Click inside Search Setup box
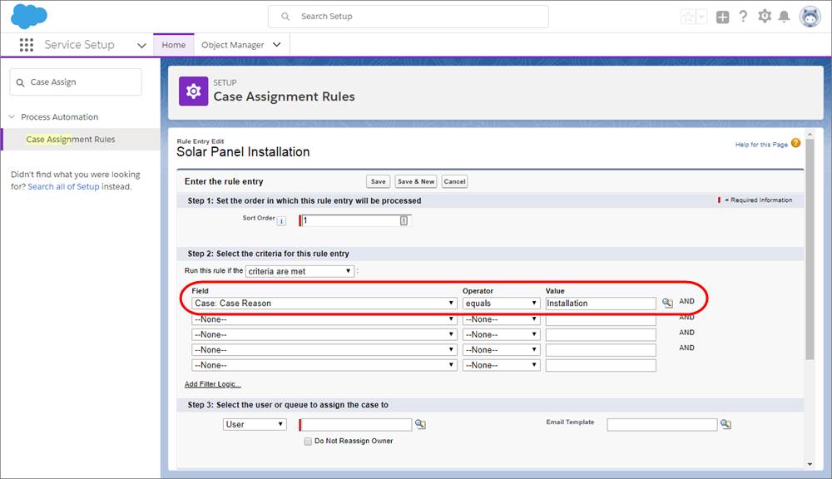Viewport: 832px width, 479px height. (408, 17)
